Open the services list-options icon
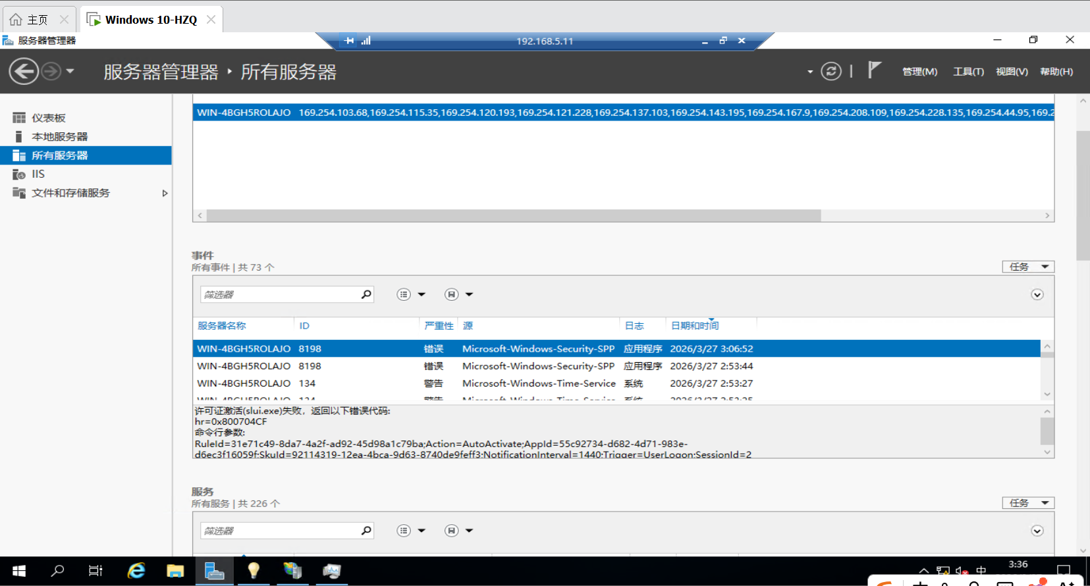 [x=404, y=531]
